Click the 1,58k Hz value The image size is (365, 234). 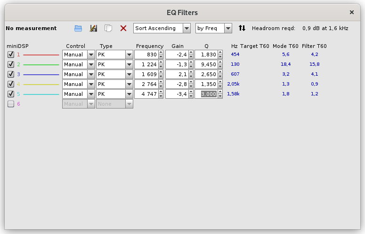click(x=233, y=94)
